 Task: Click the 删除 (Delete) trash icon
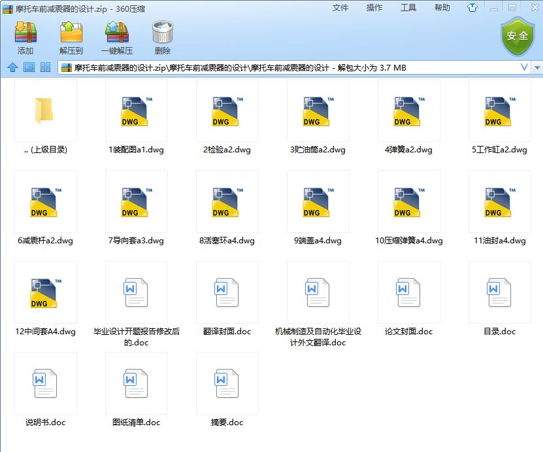(162, 37)
